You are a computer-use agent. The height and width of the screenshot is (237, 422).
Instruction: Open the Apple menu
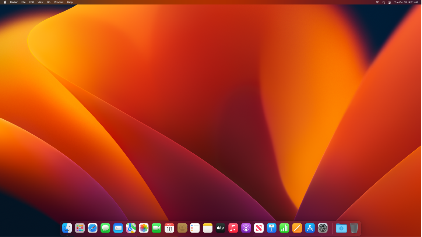point(4,2)
